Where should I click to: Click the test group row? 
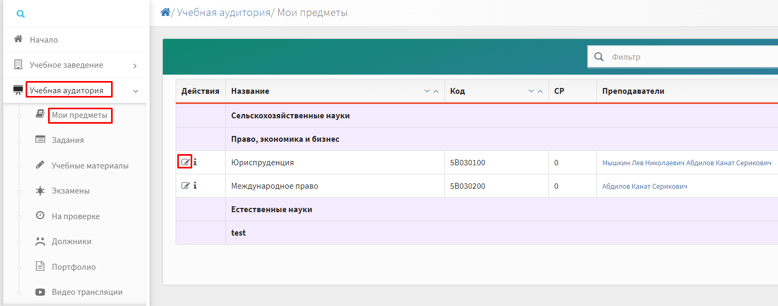(477, 233)
